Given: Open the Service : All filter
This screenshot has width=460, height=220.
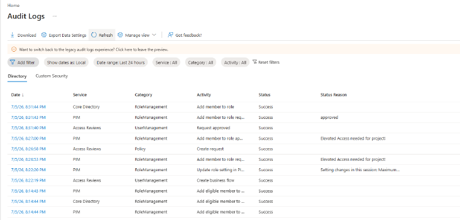Looking at the screenshot, I should (x=166, y=63).
